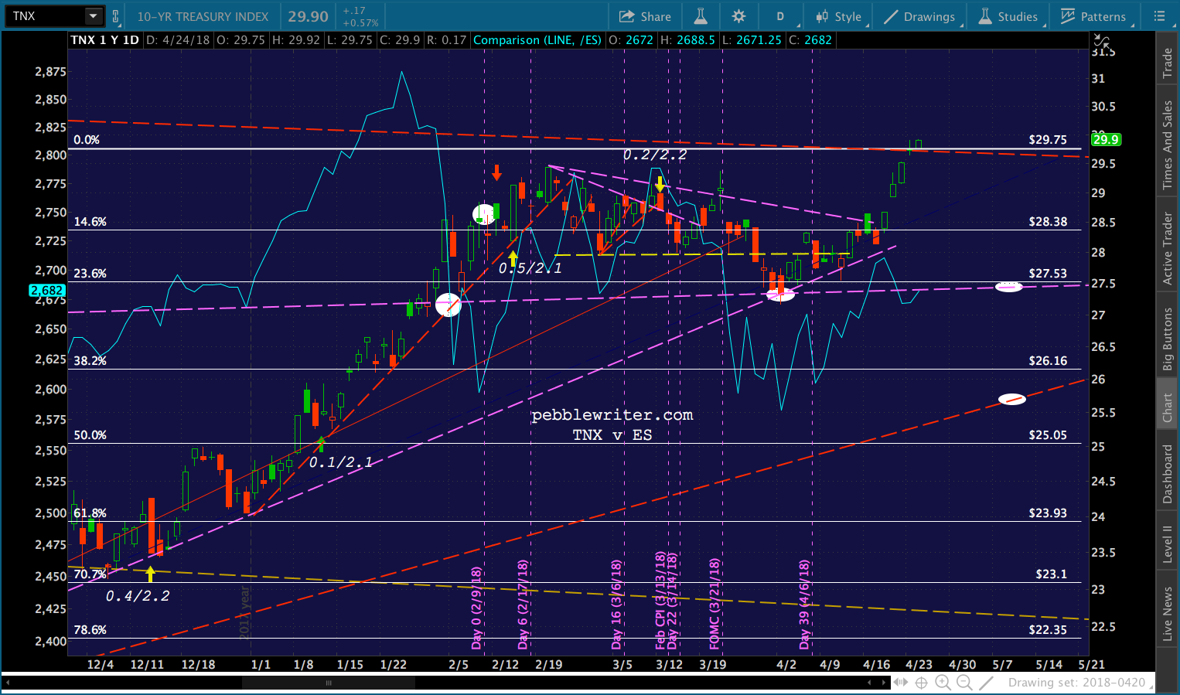Click the FOMC (3/21/18) marker label

(715, 605)
